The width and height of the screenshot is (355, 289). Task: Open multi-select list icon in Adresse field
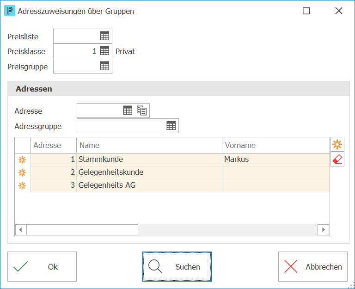click(x=142, y=111)
